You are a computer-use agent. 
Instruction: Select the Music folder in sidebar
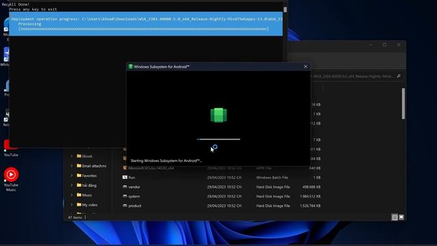pos(84,195)
